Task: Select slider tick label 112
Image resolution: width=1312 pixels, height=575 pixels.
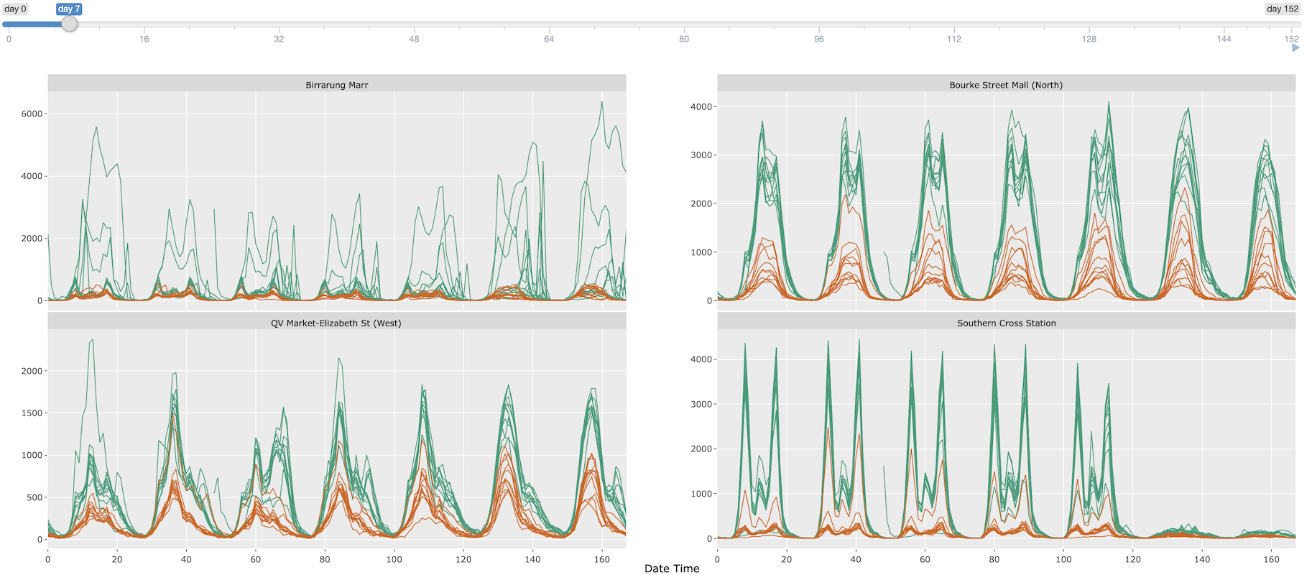Action: tap(954, 39)
